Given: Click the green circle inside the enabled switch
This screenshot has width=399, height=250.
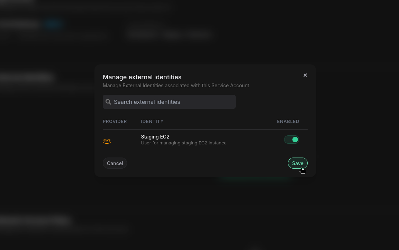Looking at the screenshot, I should (x=295, y=139).
